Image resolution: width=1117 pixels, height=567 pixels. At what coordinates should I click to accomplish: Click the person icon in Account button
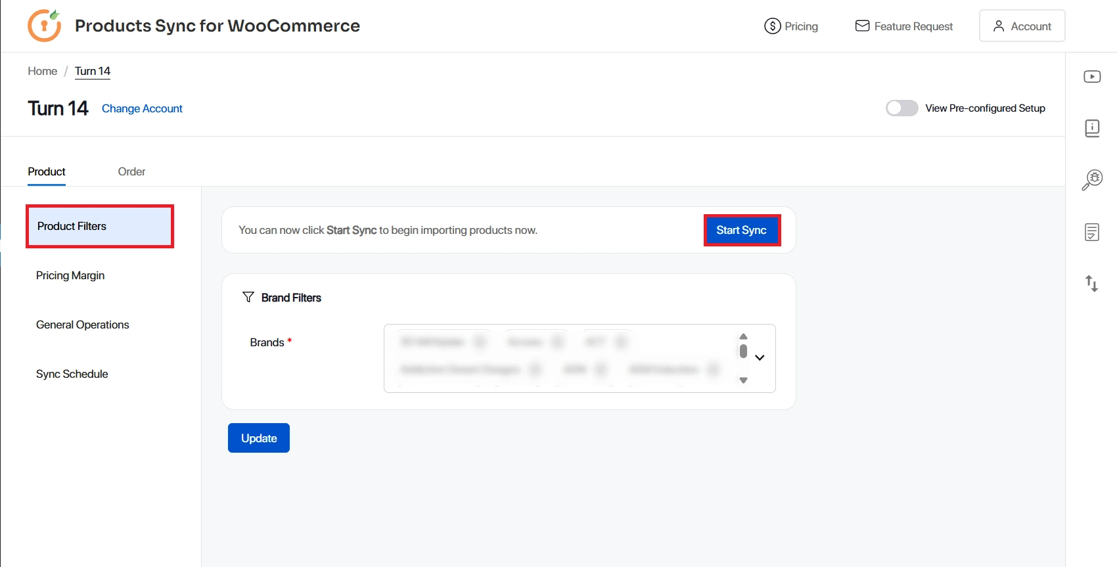(999, 26)
